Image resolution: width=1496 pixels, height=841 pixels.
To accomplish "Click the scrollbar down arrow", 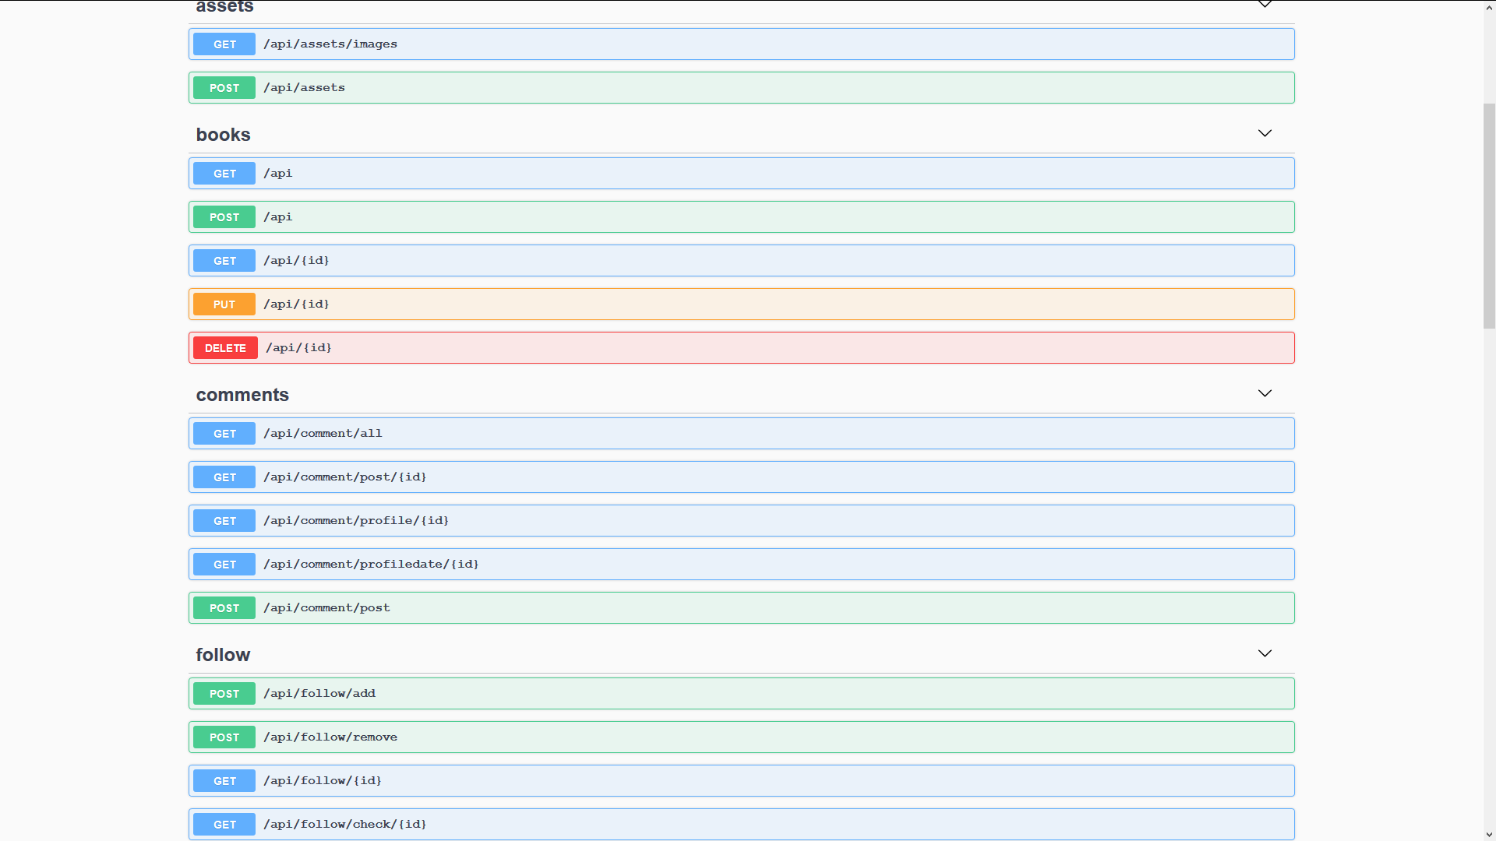I will pos(1489,835).
